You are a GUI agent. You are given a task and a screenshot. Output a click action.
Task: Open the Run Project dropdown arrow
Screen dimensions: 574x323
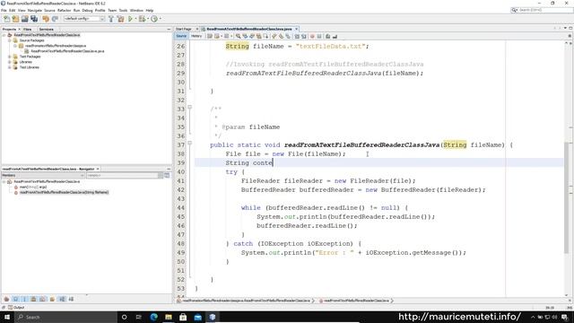coord(135,19)
